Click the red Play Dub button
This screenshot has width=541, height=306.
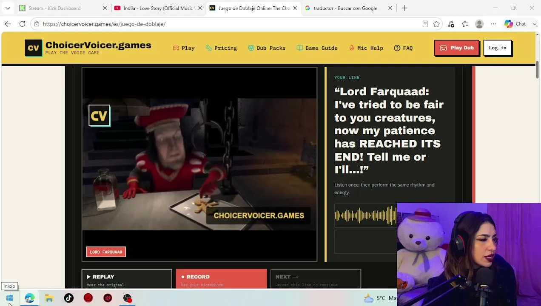(x=457, y=48)
